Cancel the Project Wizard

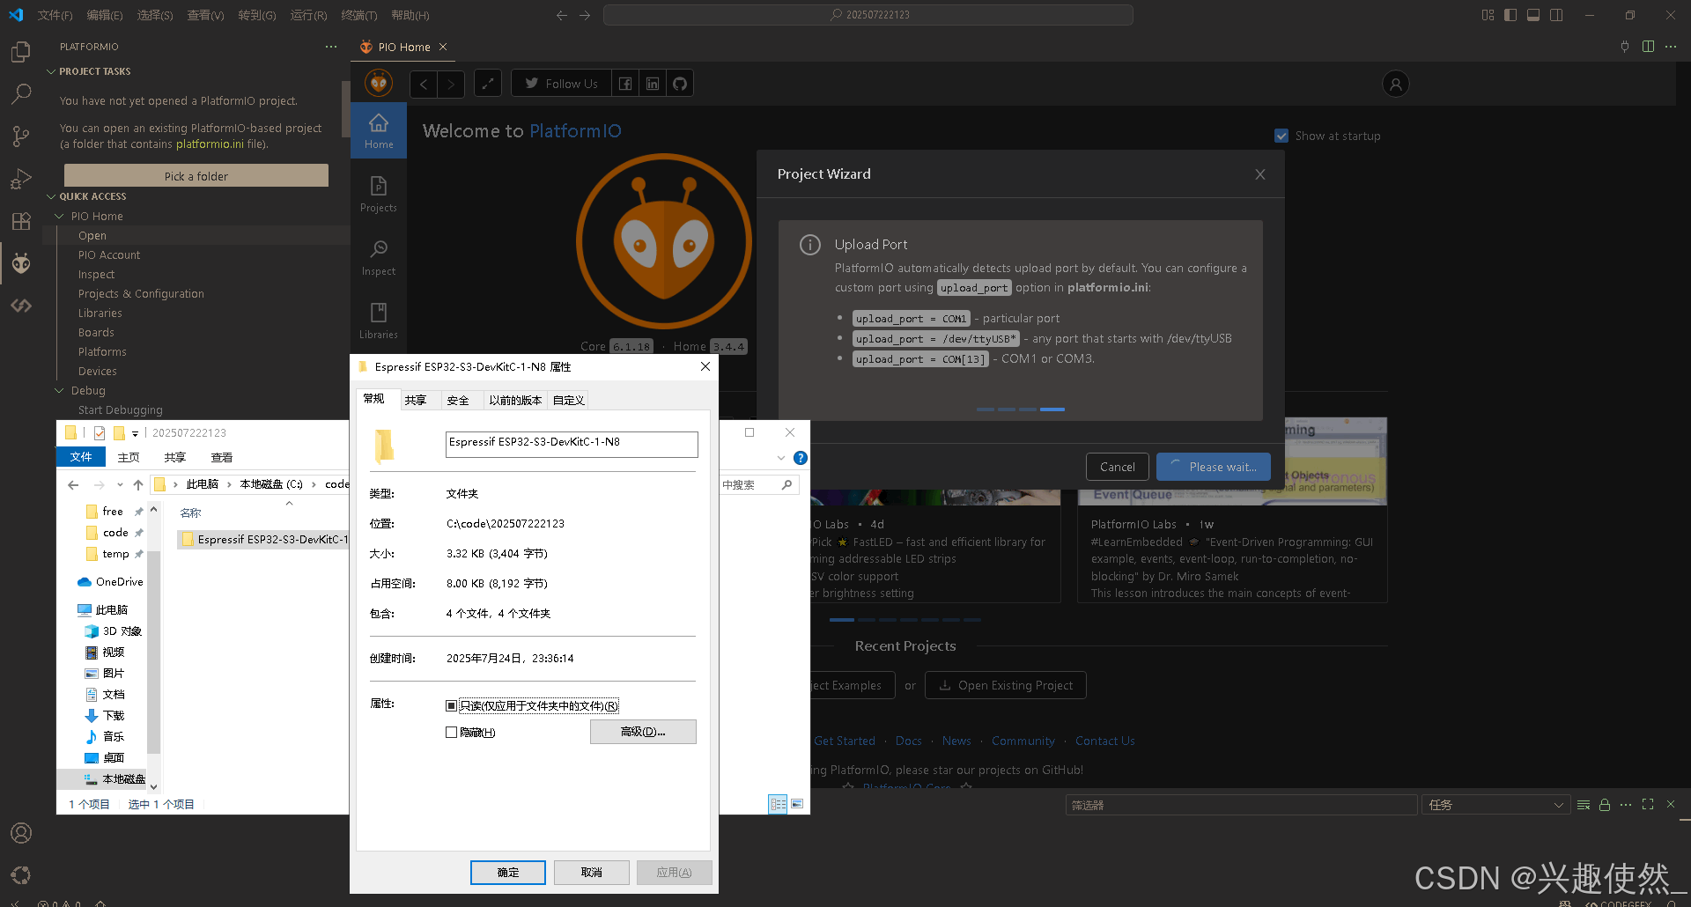coord(1117,467)
